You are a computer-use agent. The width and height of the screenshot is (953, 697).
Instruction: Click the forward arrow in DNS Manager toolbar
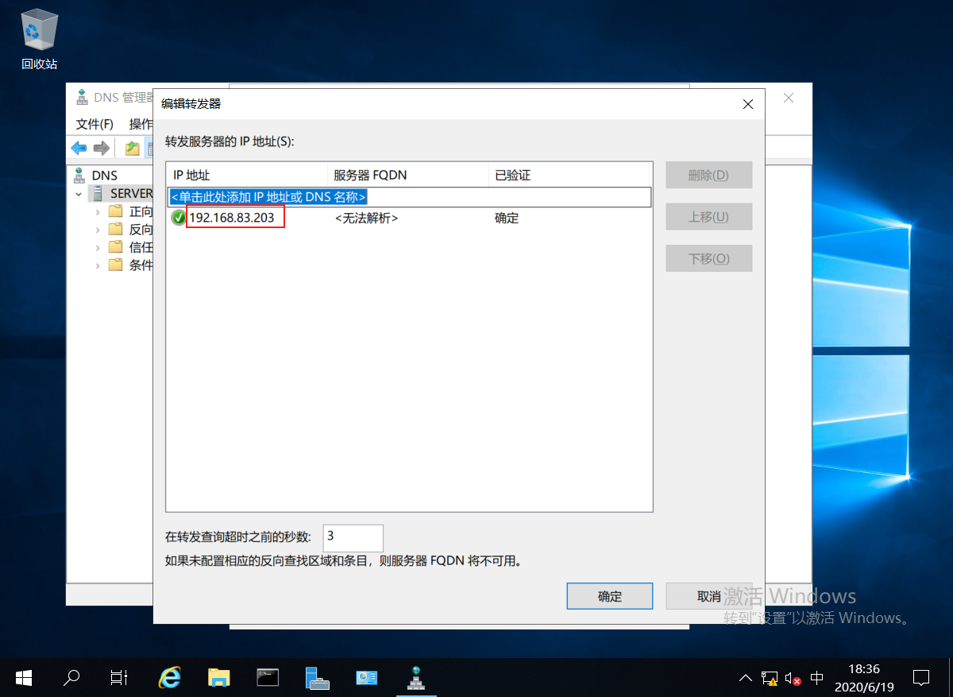click(101, 148)
